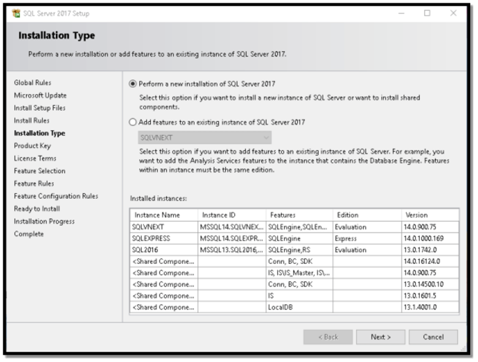Screen dimensions: 478x362
Task: Click the version 14.0.16124.0 cell
Action: pos(430,261)
